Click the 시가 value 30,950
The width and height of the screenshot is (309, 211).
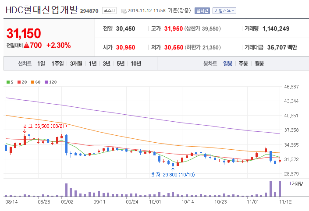125,47
